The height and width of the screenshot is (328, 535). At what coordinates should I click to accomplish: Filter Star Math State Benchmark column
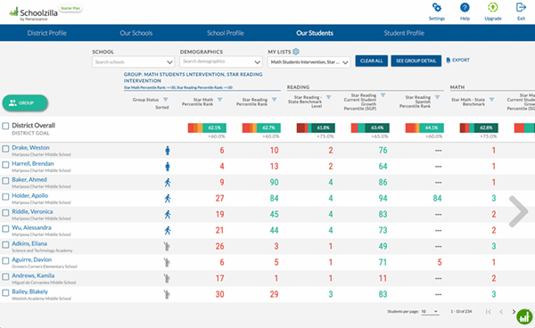coord(491,100)
